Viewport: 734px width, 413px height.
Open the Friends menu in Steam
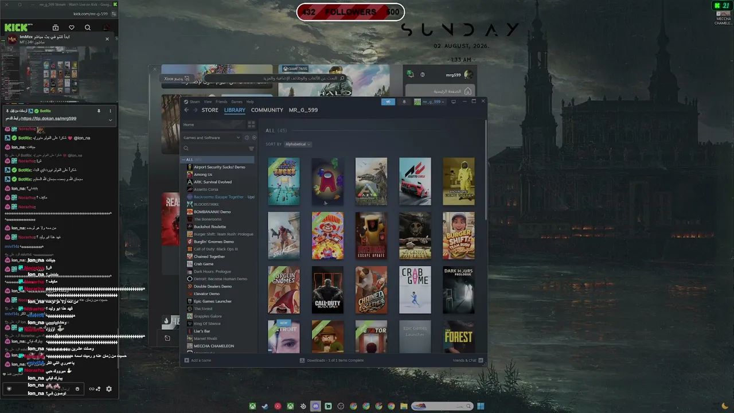pos(221,102)
